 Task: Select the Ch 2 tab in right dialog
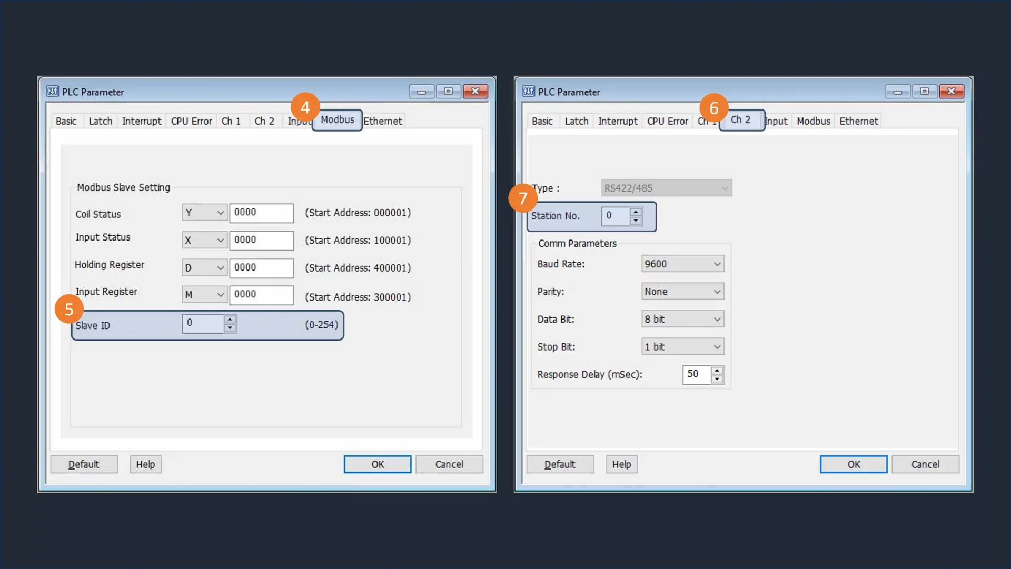click(x=740, y=120)
